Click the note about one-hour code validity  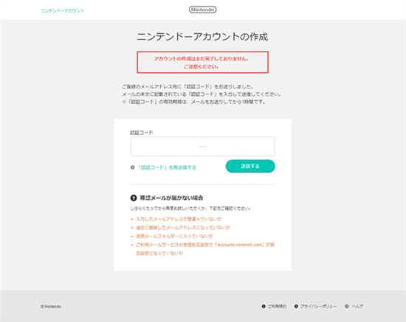[x=193, y=102]
